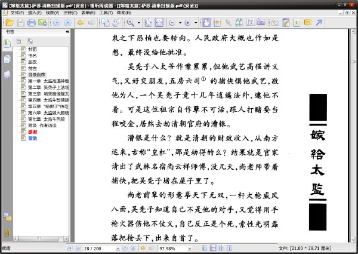Screen dimensions: 358x254
Task: Collapse the bookmarks panel with the double arrow
Action: pyautogui.click(x=67, y=32)
